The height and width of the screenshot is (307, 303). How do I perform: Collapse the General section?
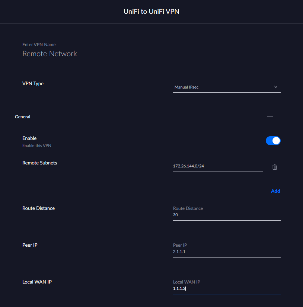point(270,117)
